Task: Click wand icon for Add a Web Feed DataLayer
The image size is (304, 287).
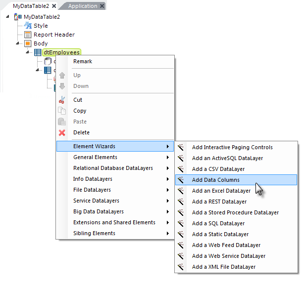Action: (181, 245)
